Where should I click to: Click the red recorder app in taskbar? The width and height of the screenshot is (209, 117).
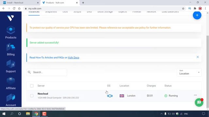point(44,114)
